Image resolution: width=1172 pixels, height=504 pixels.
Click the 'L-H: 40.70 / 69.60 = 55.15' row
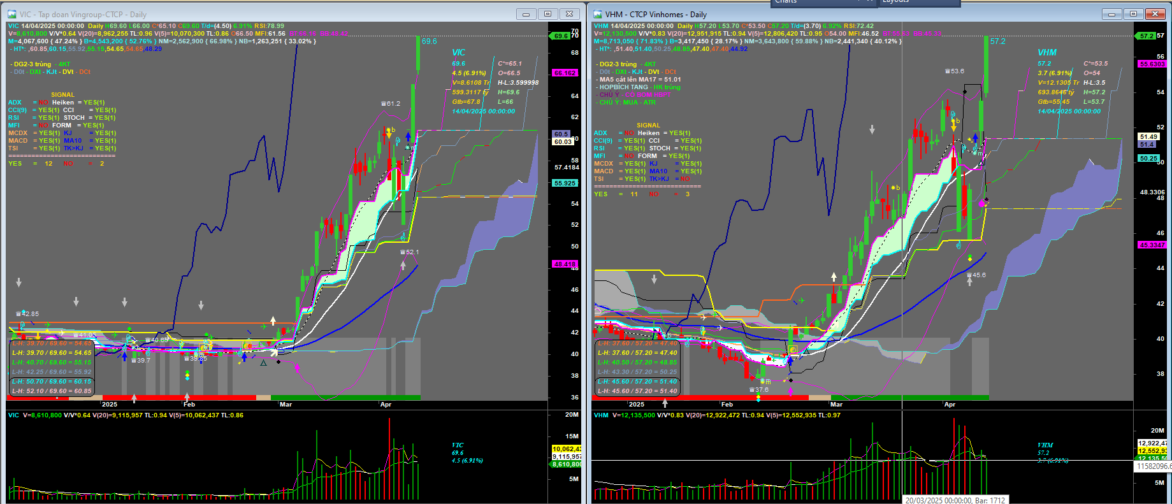pos(52,363)
